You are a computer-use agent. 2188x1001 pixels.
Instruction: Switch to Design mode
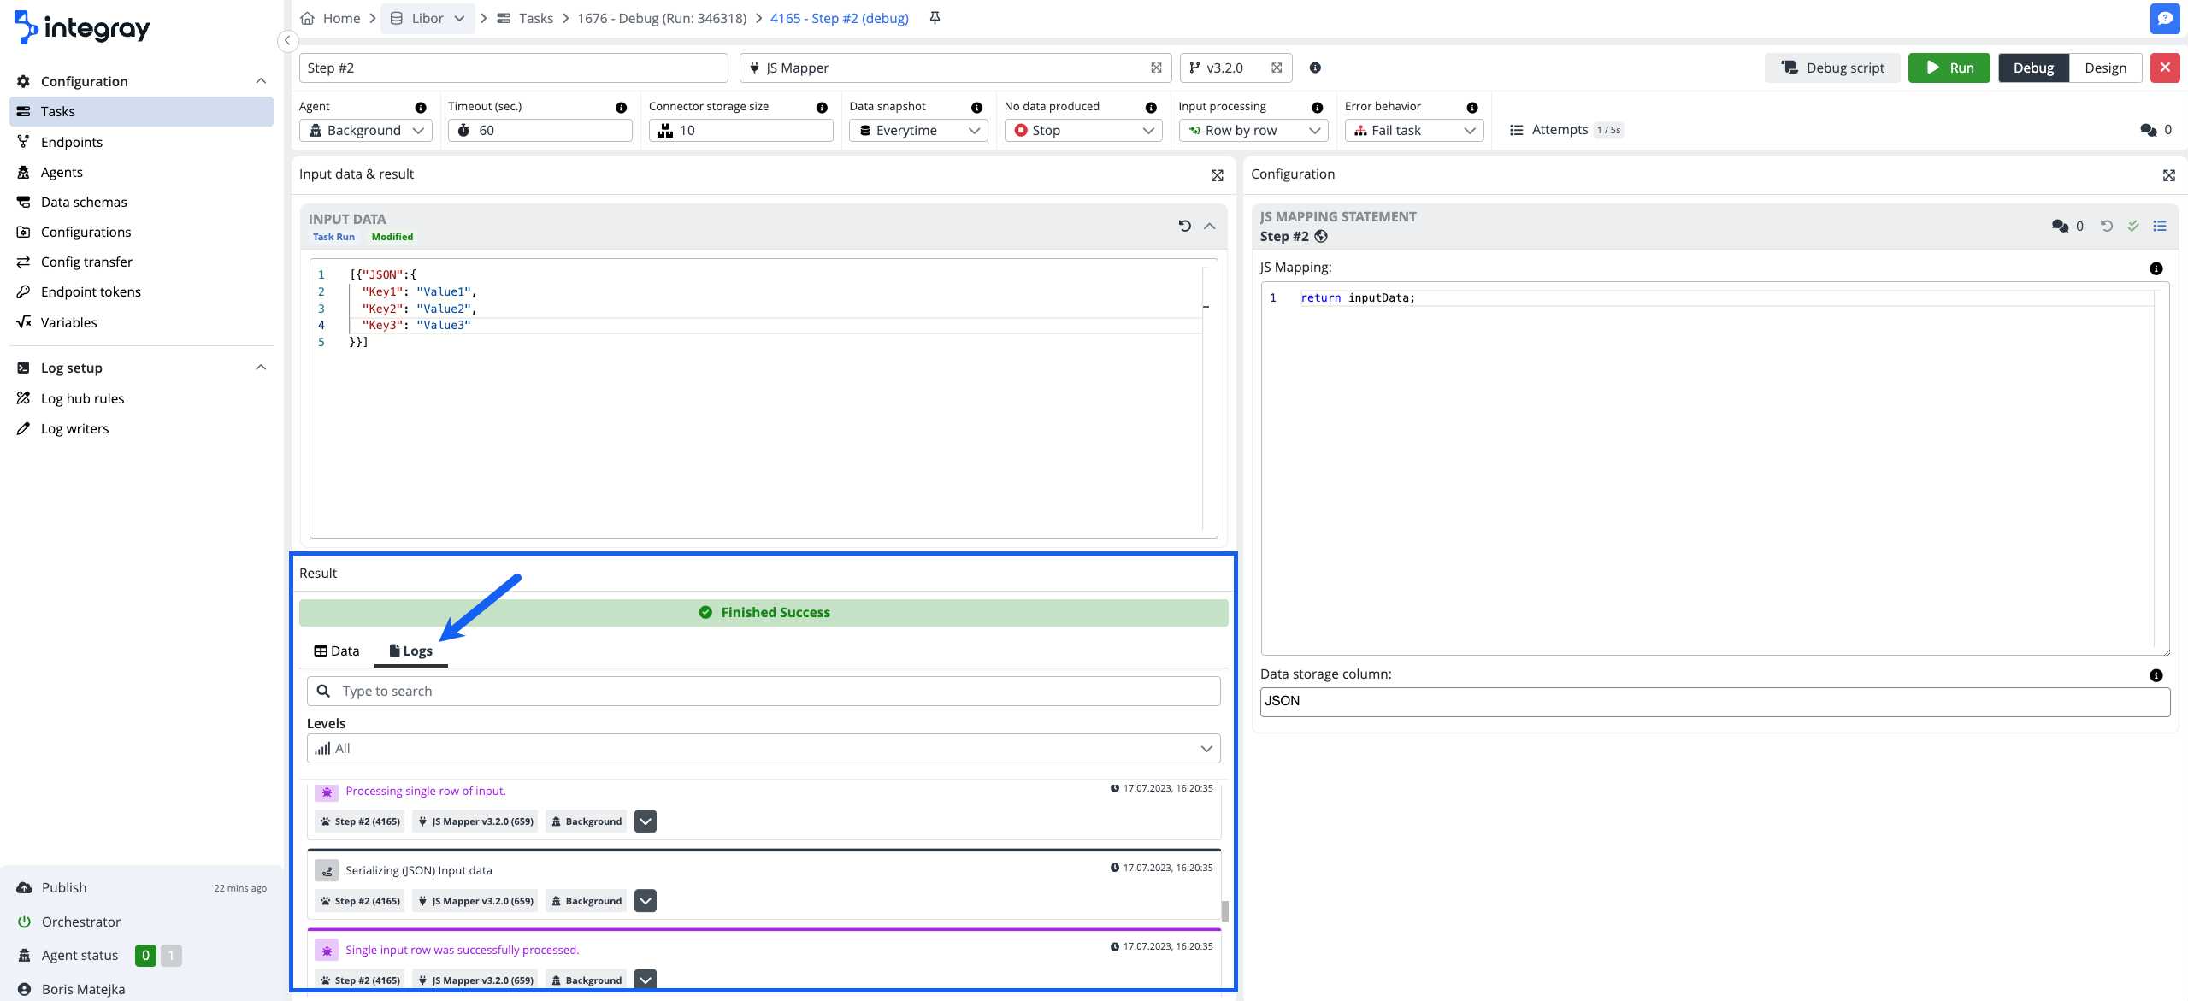click(x=2105, y=68)
